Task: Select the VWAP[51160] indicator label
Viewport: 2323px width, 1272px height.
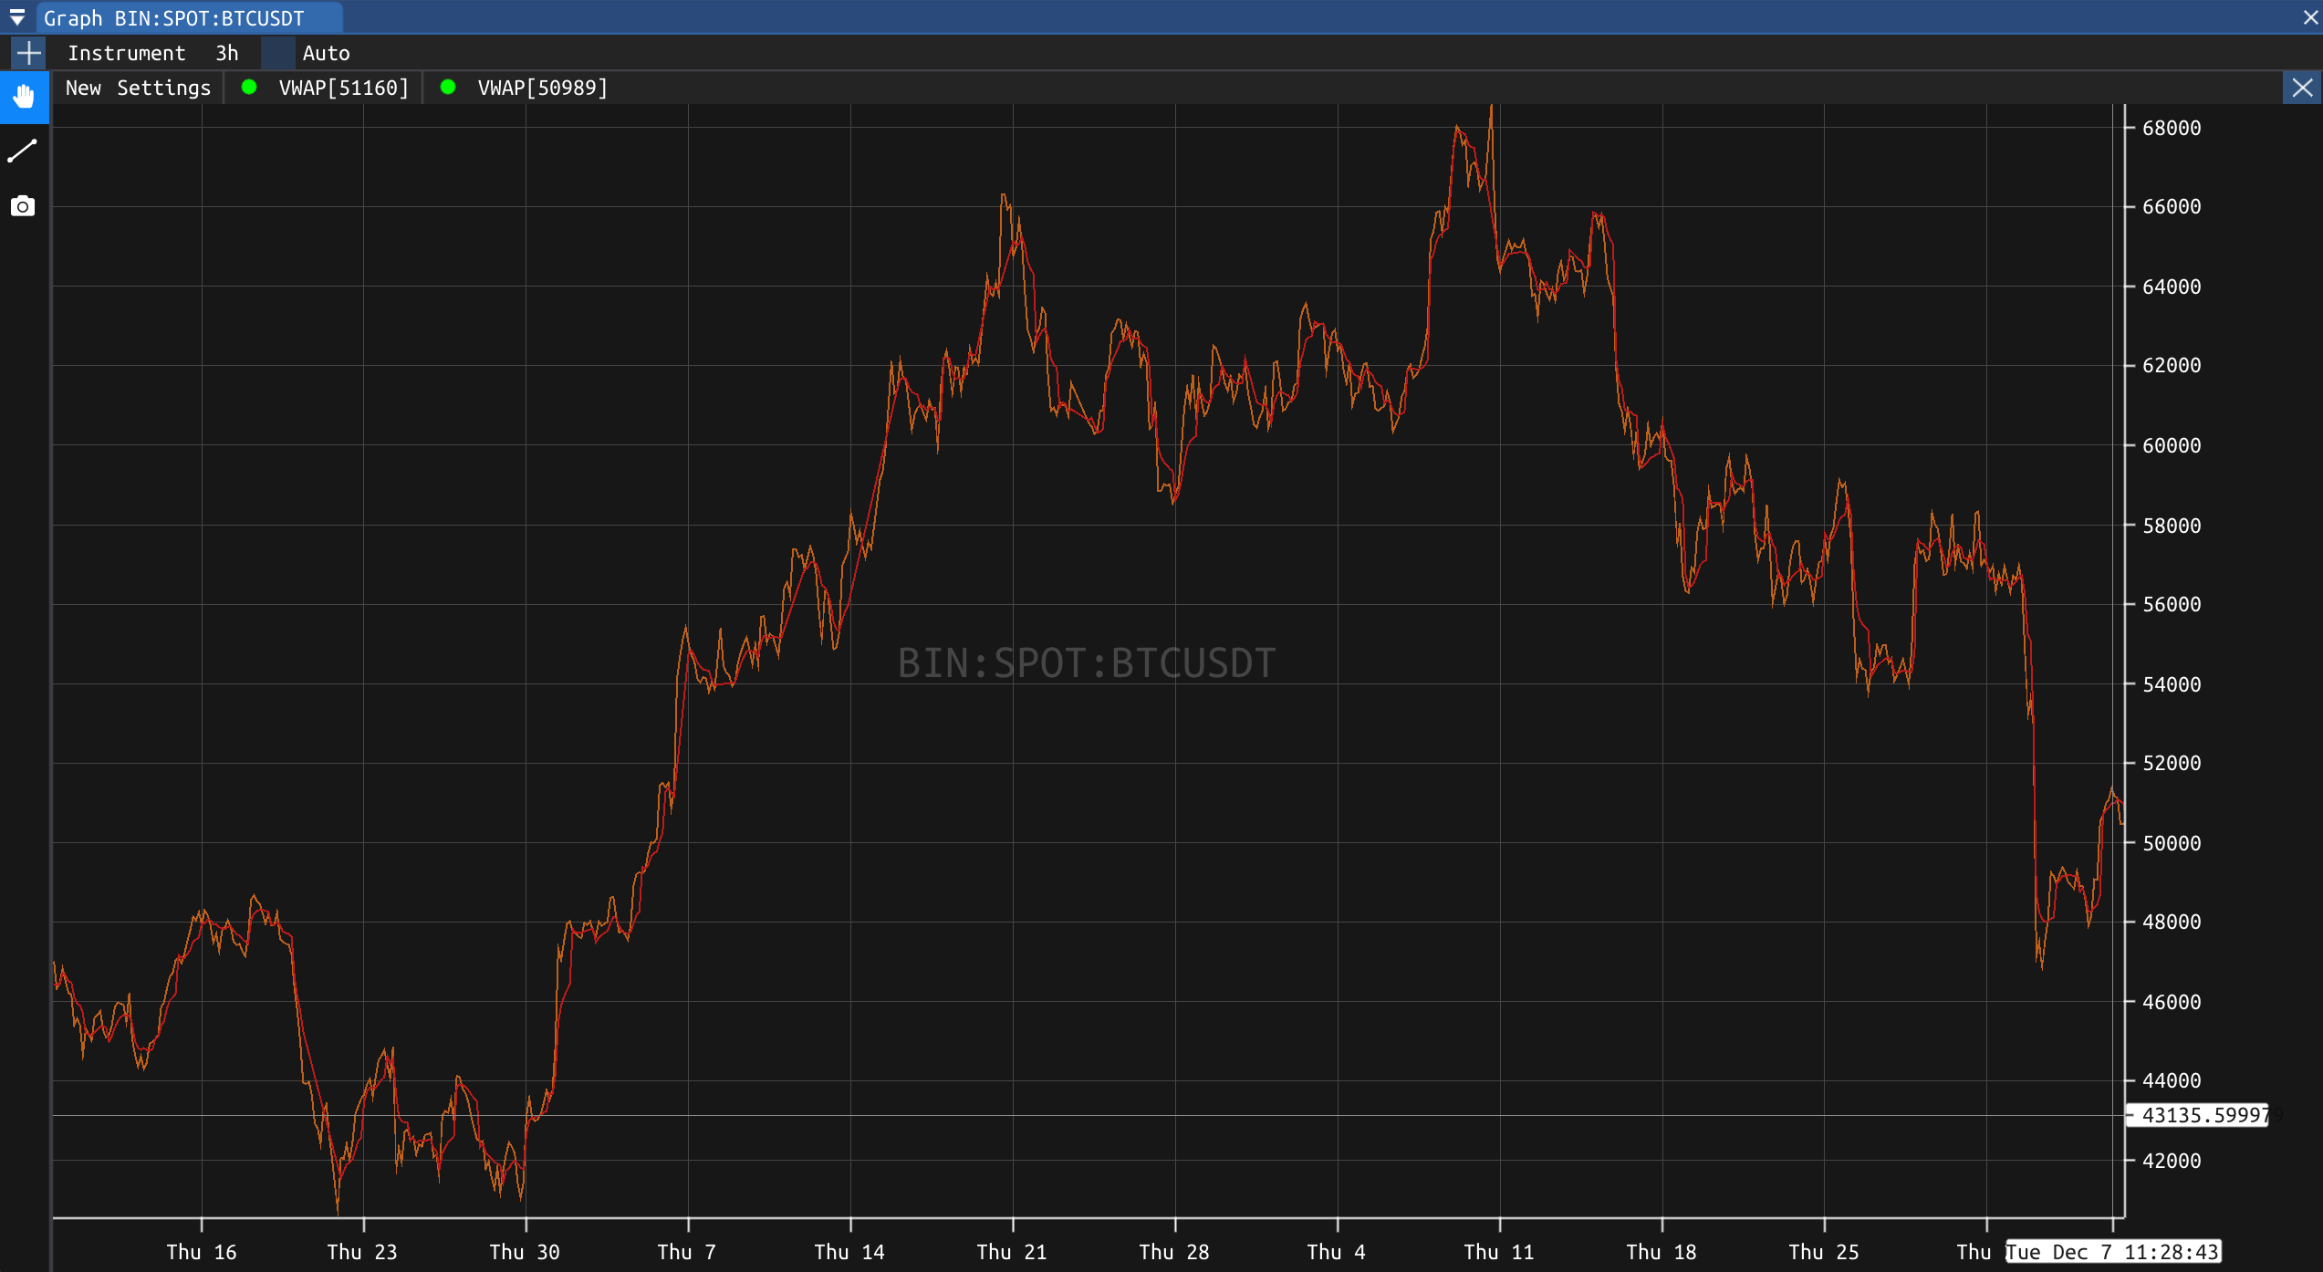Action: tap(344, 88)
